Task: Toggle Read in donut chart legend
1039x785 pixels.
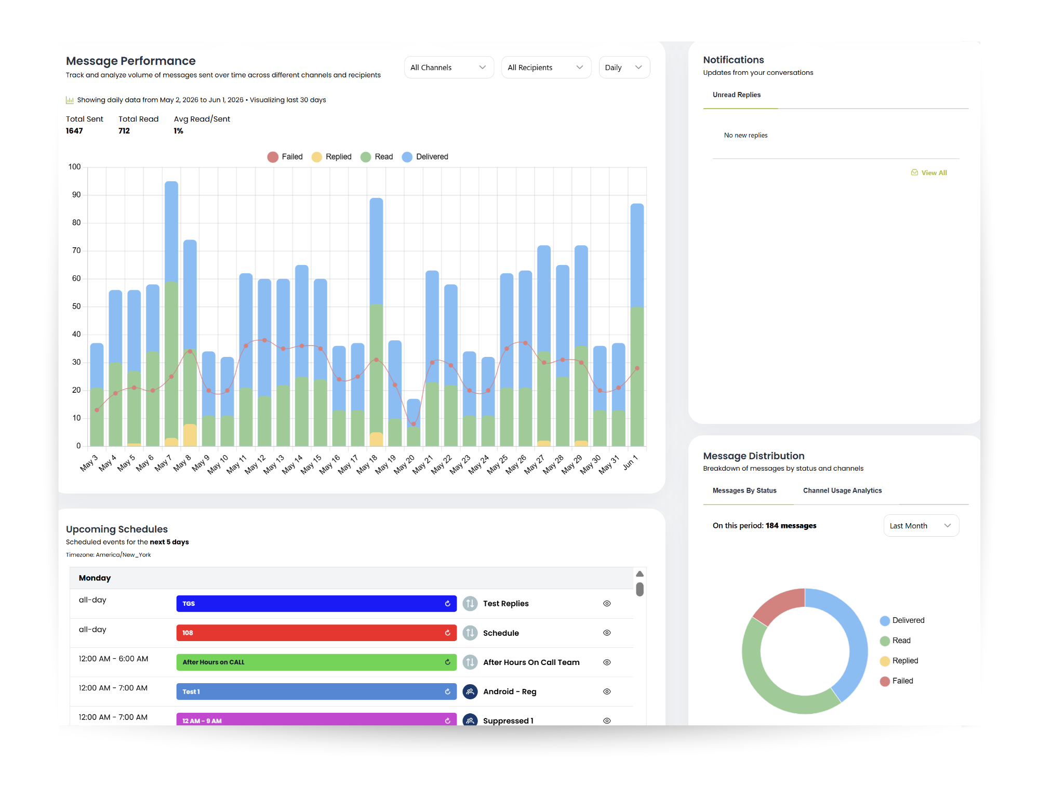Action: point(896,641)
